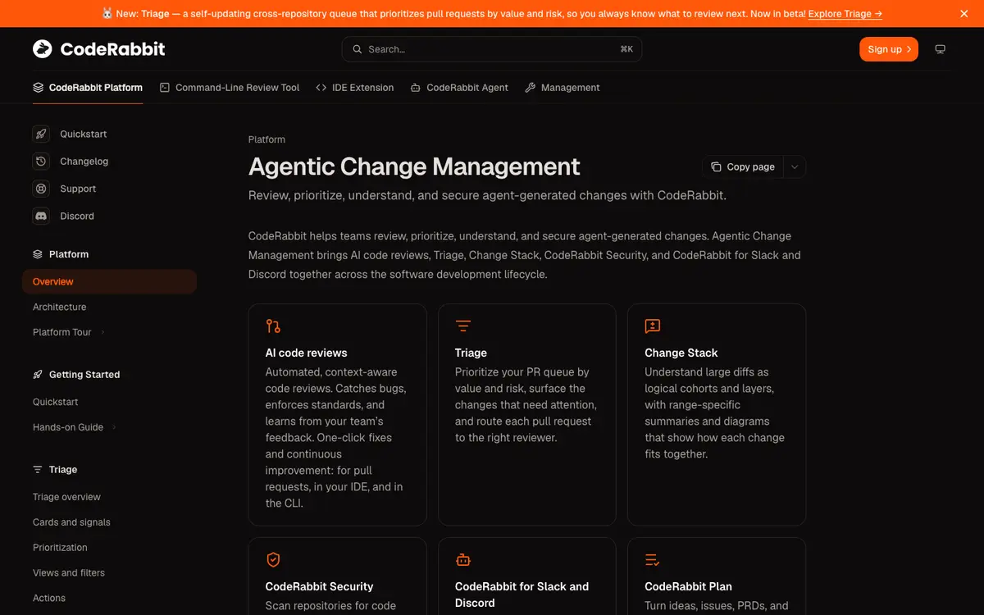Click the robot icon beside CodeRabbit Agent
Screen dimensions: 984x615
pyautogui.click(x=416, y=88)
